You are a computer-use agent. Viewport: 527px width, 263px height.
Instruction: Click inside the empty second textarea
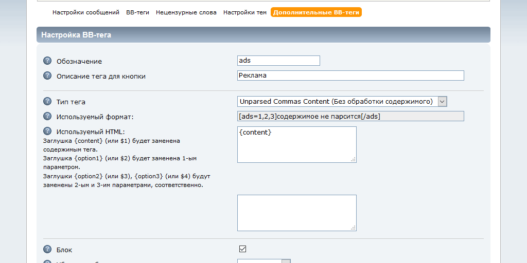[x=296, y=213]
